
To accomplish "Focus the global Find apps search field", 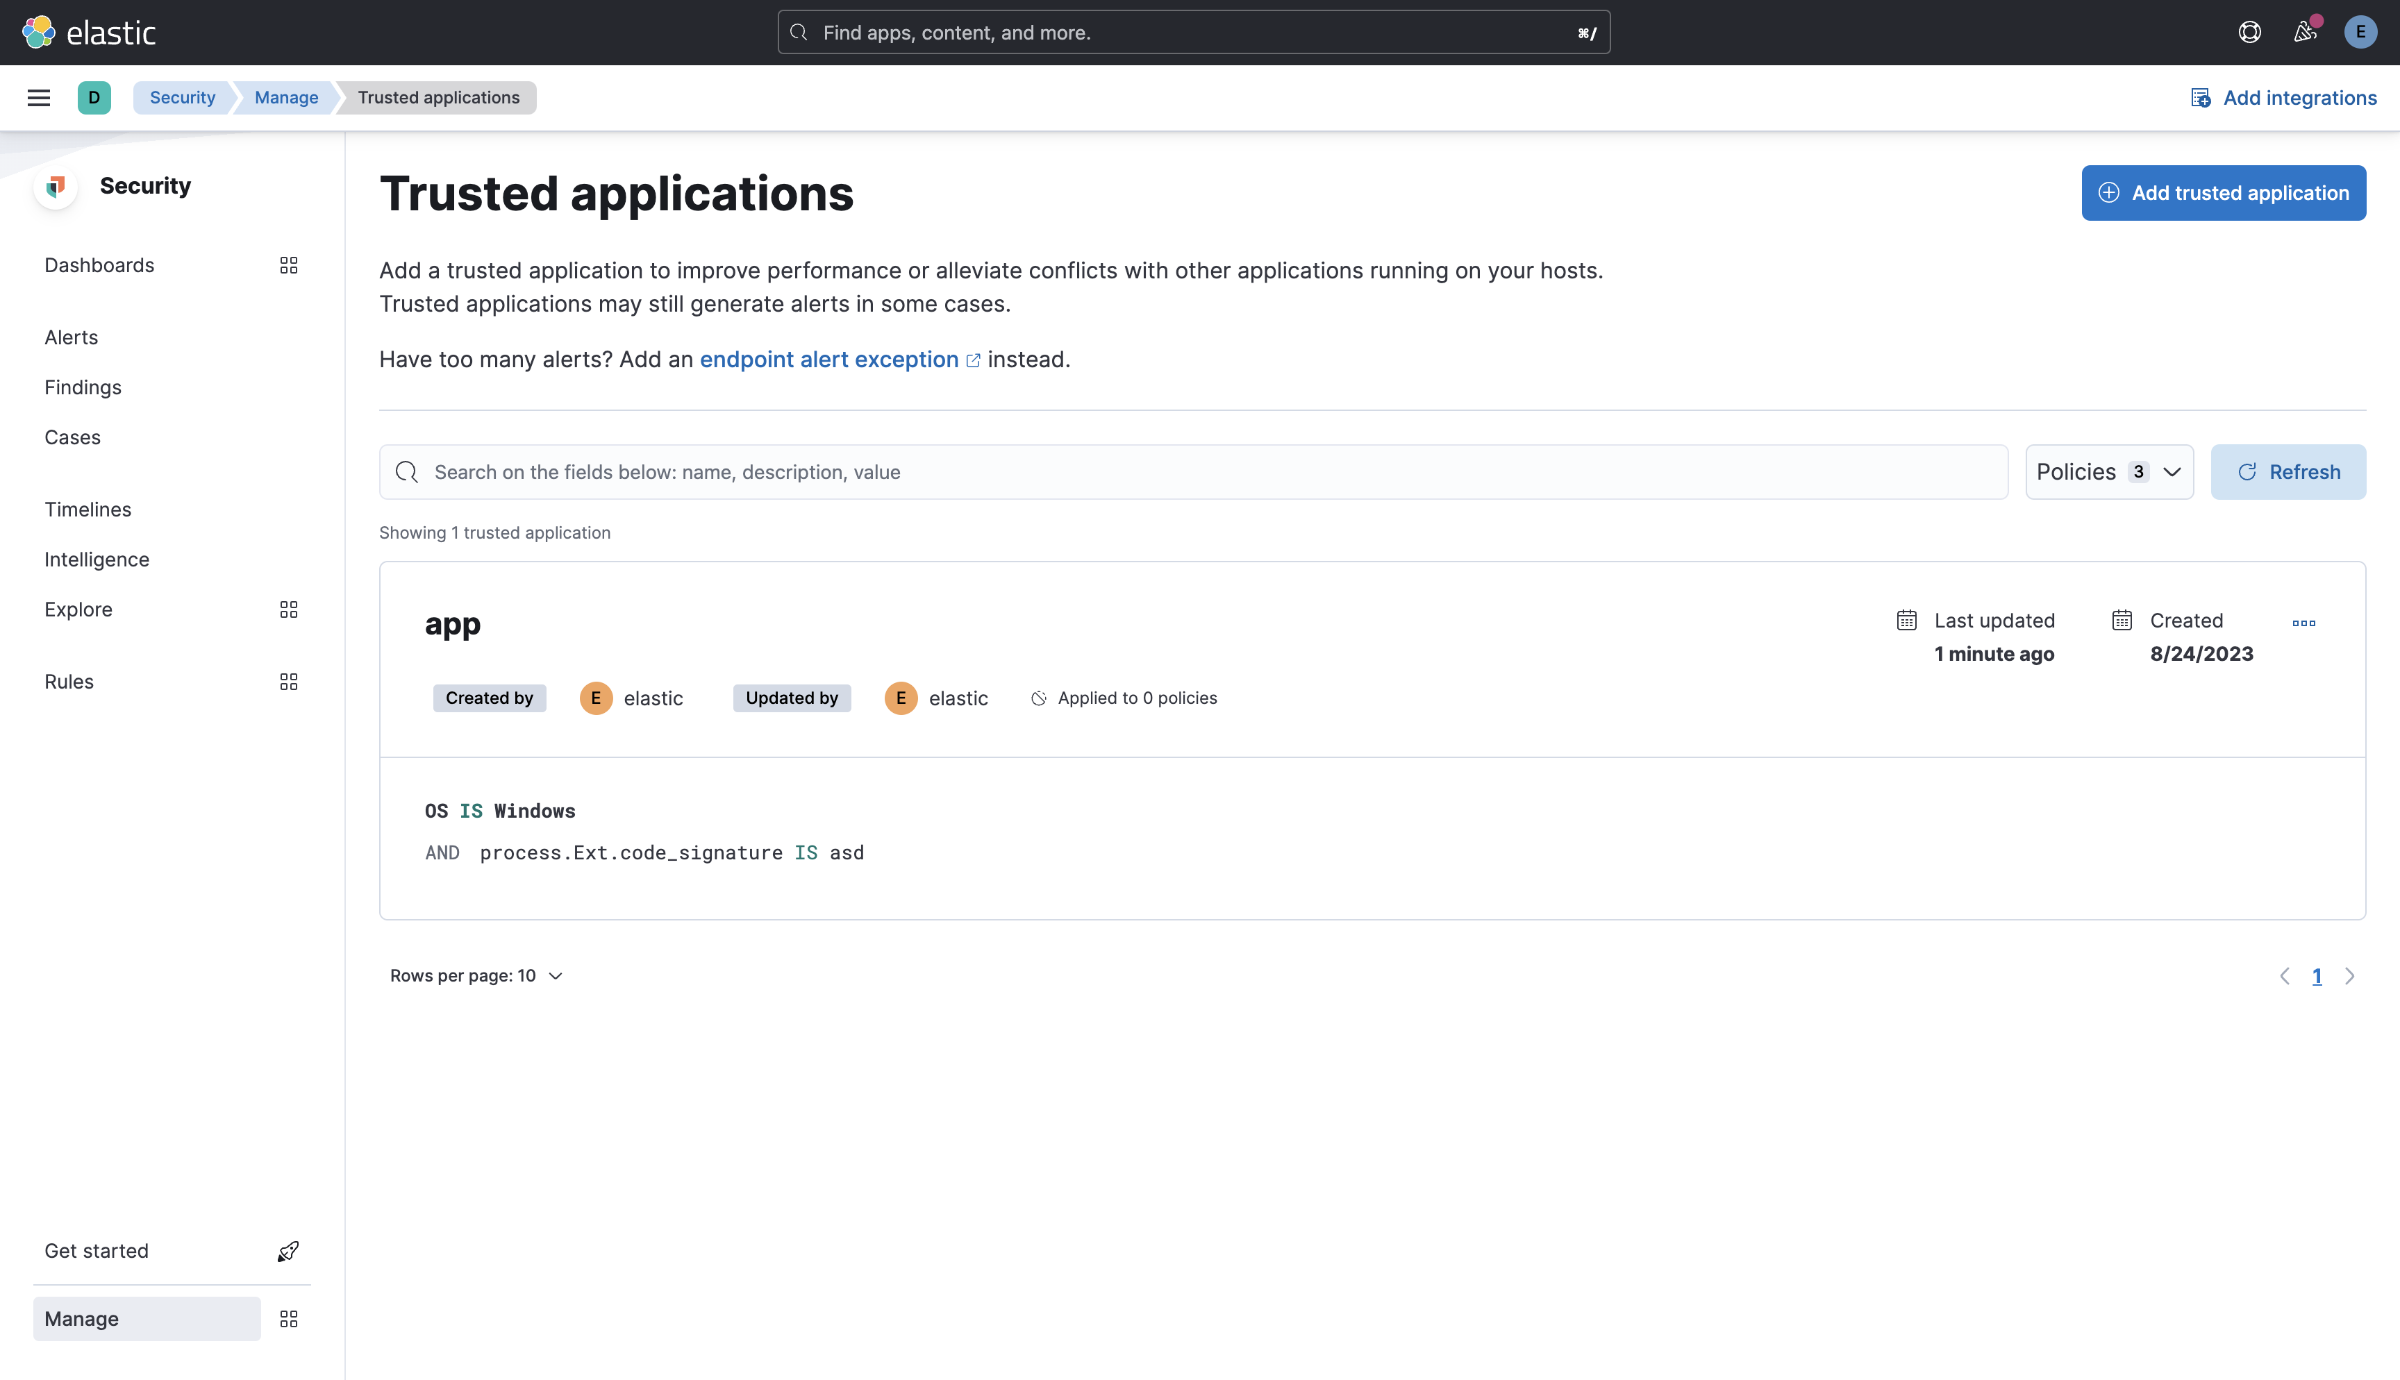I will coord(1193,32).
